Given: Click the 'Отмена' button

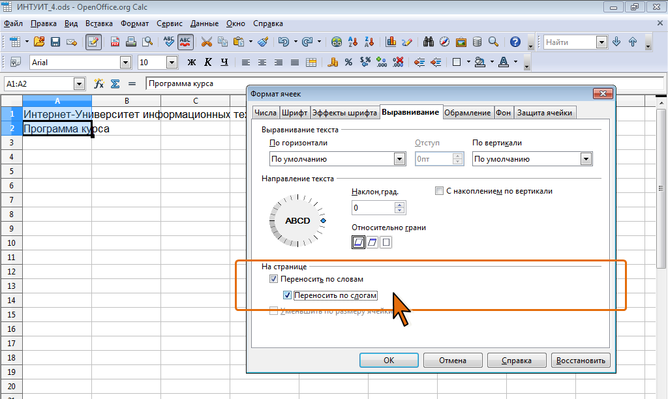Looking at the screenshot, I should click(453, 361).
